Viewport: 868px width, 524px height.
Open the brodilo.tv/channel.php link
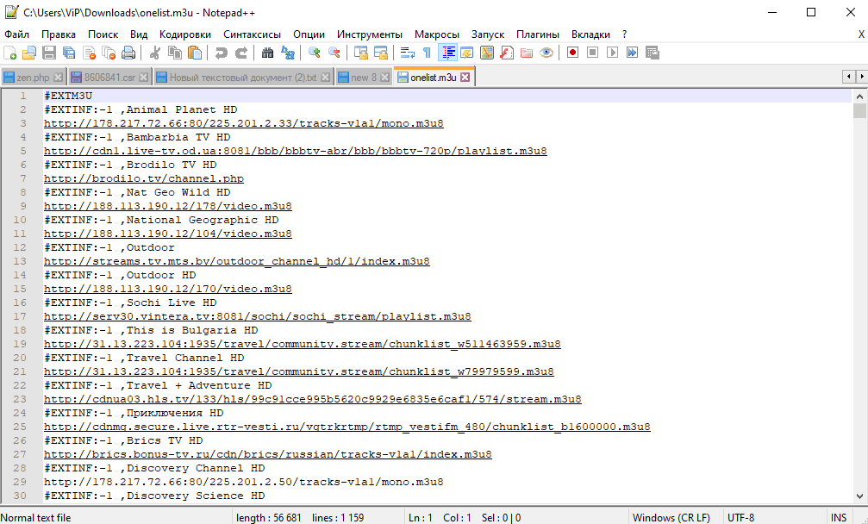(x=144, y=178)
